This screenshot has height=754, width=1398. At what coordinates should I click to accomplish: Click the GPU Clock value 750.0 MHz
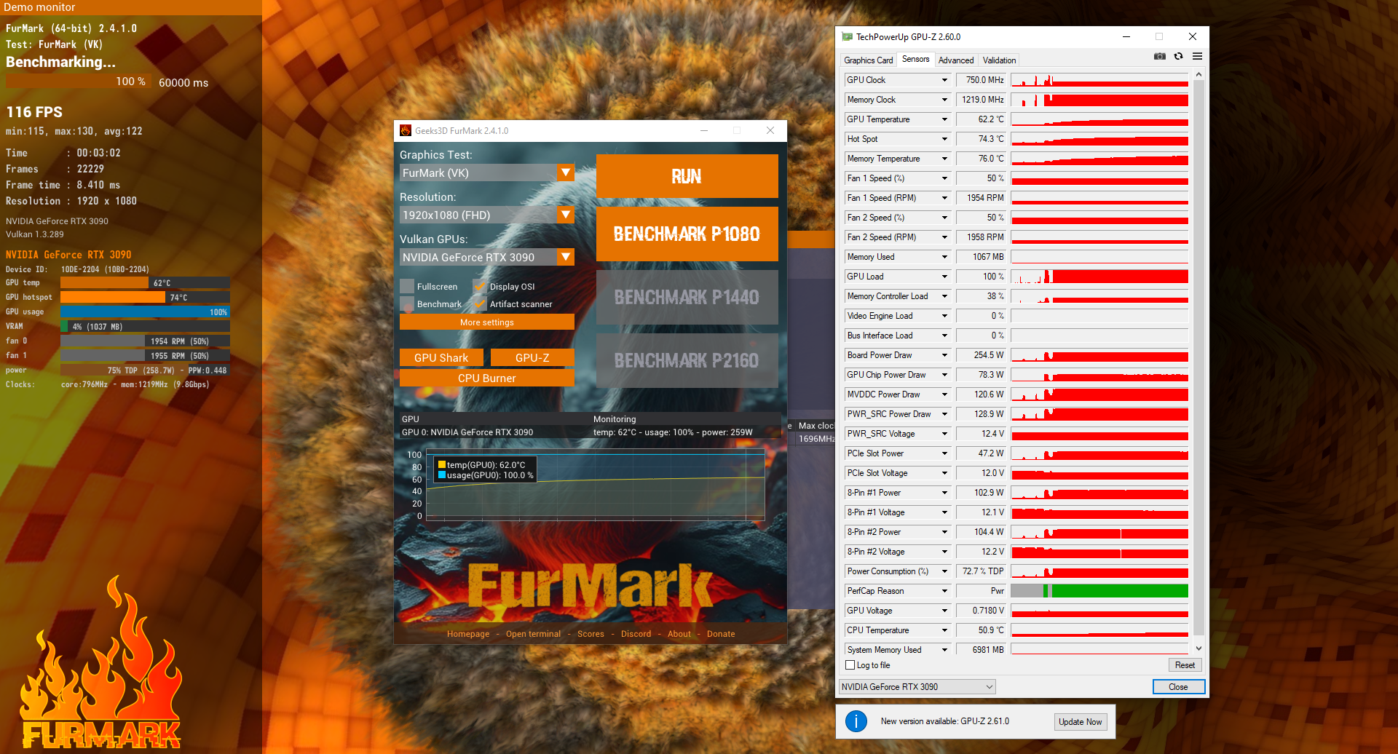coord(981,80)
